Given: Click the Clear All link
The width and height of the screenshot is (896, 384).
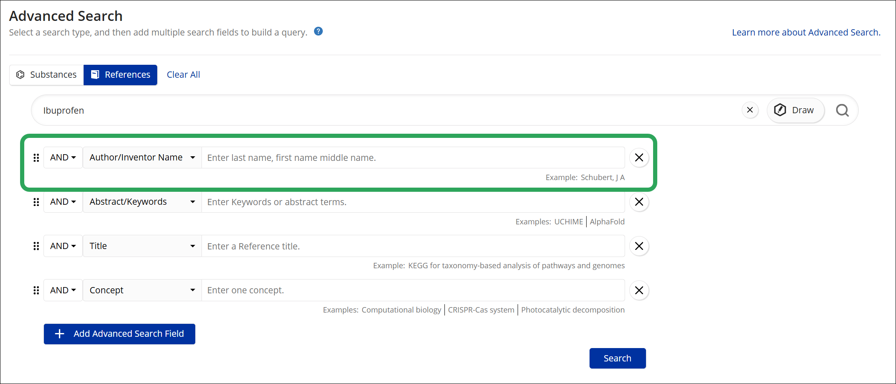Looking at the screenshot, I should point(184,75).
